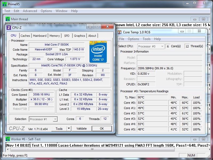This screenshot has width=213, height=160.
Task: Switch to the About tab
Action: 92,36
